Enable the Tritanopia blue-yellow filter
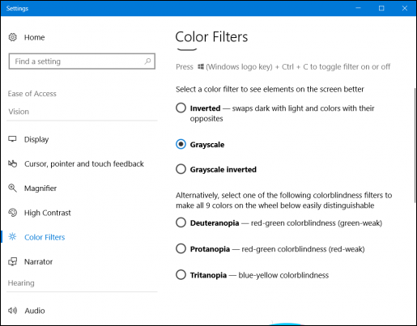This screenshot has height=326, width=417. click(181, 275)
